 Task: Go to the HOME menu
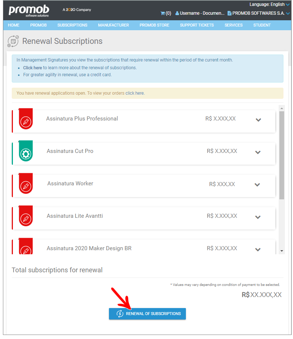(x=14, y=25)
